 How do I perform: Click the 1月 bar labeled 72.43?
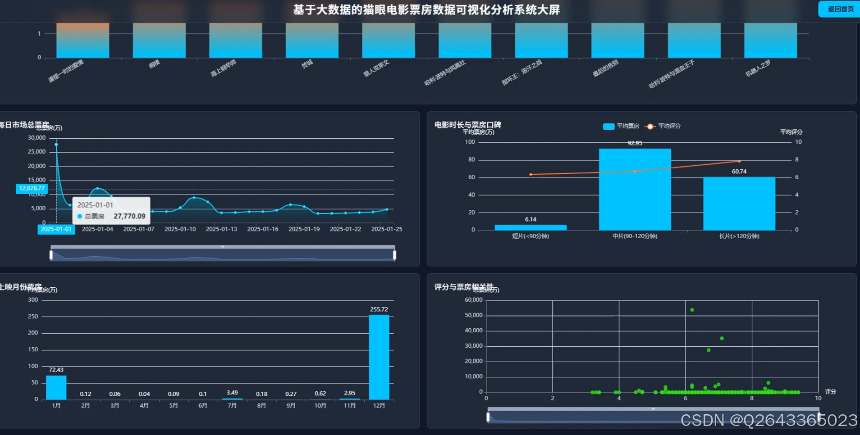tap(56, 387)
